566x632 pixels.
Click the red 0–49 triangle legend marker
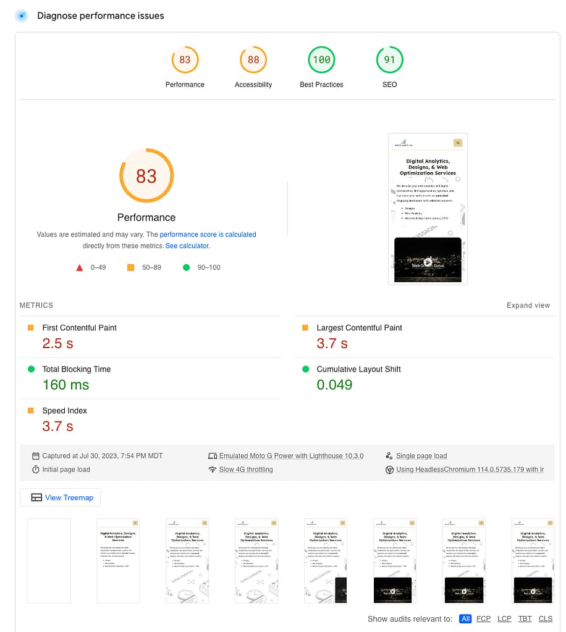[80, 267]
